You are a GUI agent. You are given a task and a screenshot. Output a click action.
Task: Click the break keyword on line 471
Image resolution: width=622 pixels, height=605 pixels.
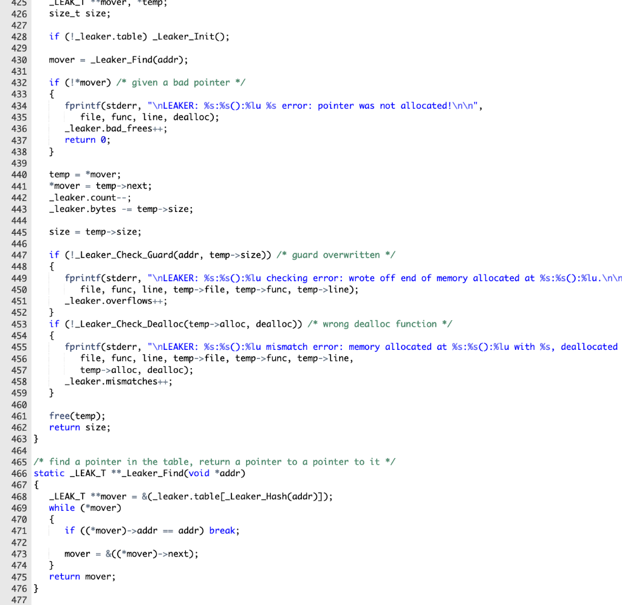tap(222, 530)
